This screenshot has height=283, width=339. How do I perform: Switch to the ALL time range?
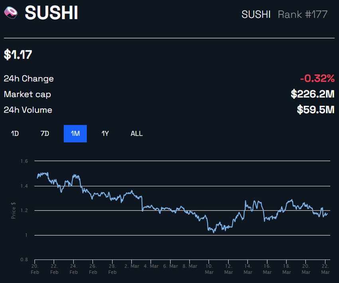click(136, 133)
